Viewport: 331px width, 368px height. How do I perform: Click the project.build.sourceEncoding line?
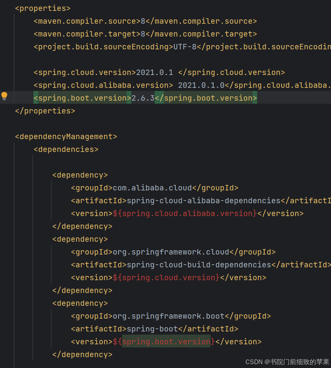[182, 47]
